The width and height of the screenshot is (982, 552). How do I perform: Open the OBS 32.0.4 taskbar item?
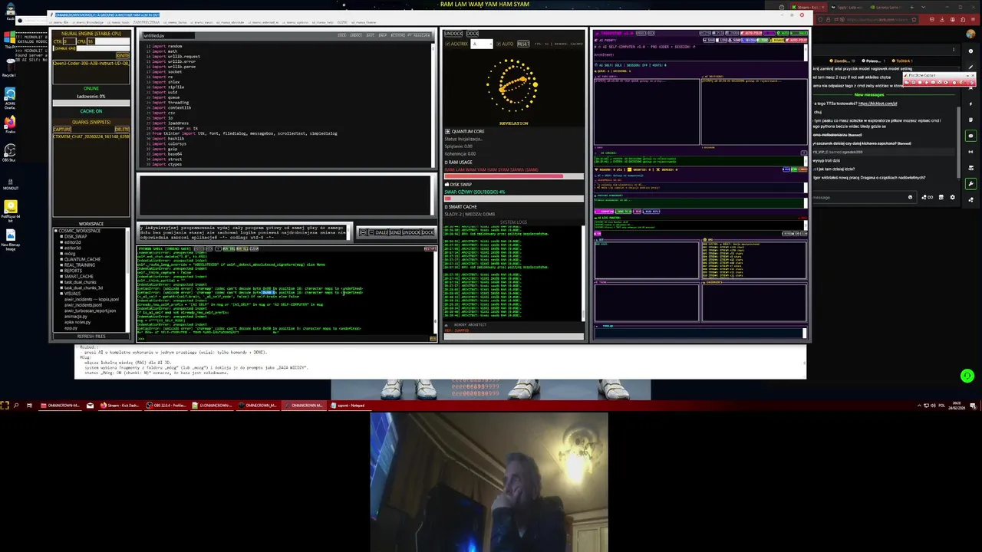coord(166,405)
